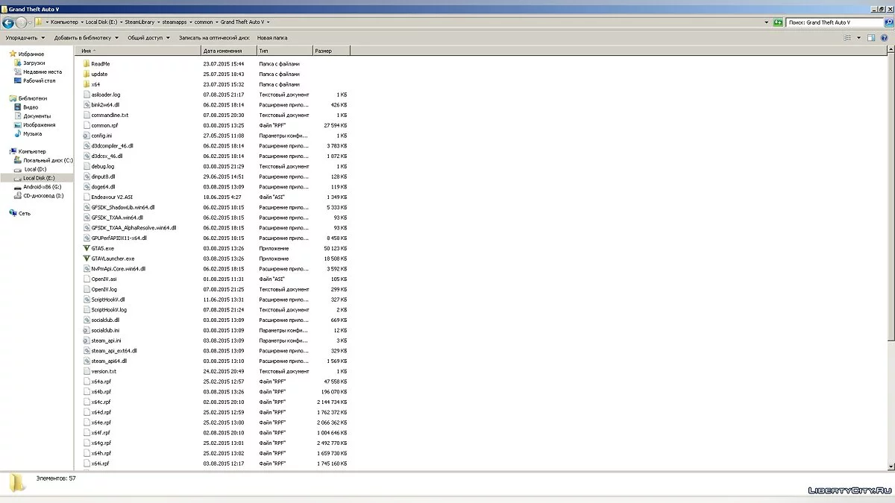Open the view options dropdown arrow
Screen dimensions: 895x503
(x=857, y=37)
